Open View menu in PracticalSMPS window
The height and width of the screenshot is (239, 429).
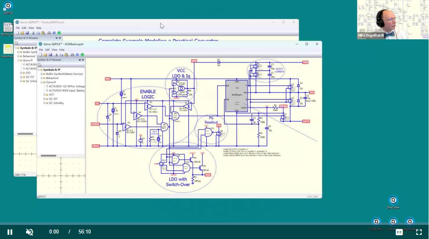[x=31, y=28]
